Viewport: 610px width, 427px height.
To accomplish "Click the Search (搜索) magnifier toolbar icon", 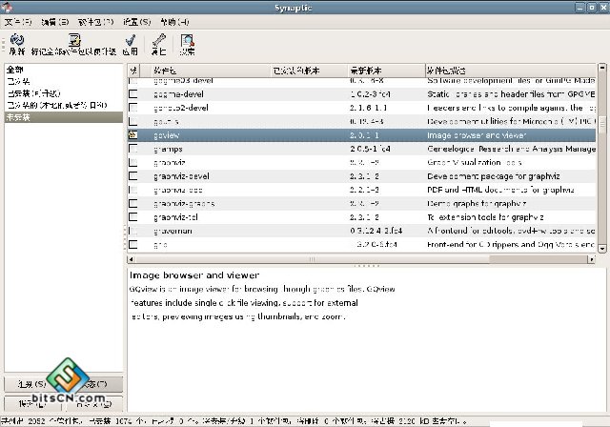I will [x=187, y=40].
